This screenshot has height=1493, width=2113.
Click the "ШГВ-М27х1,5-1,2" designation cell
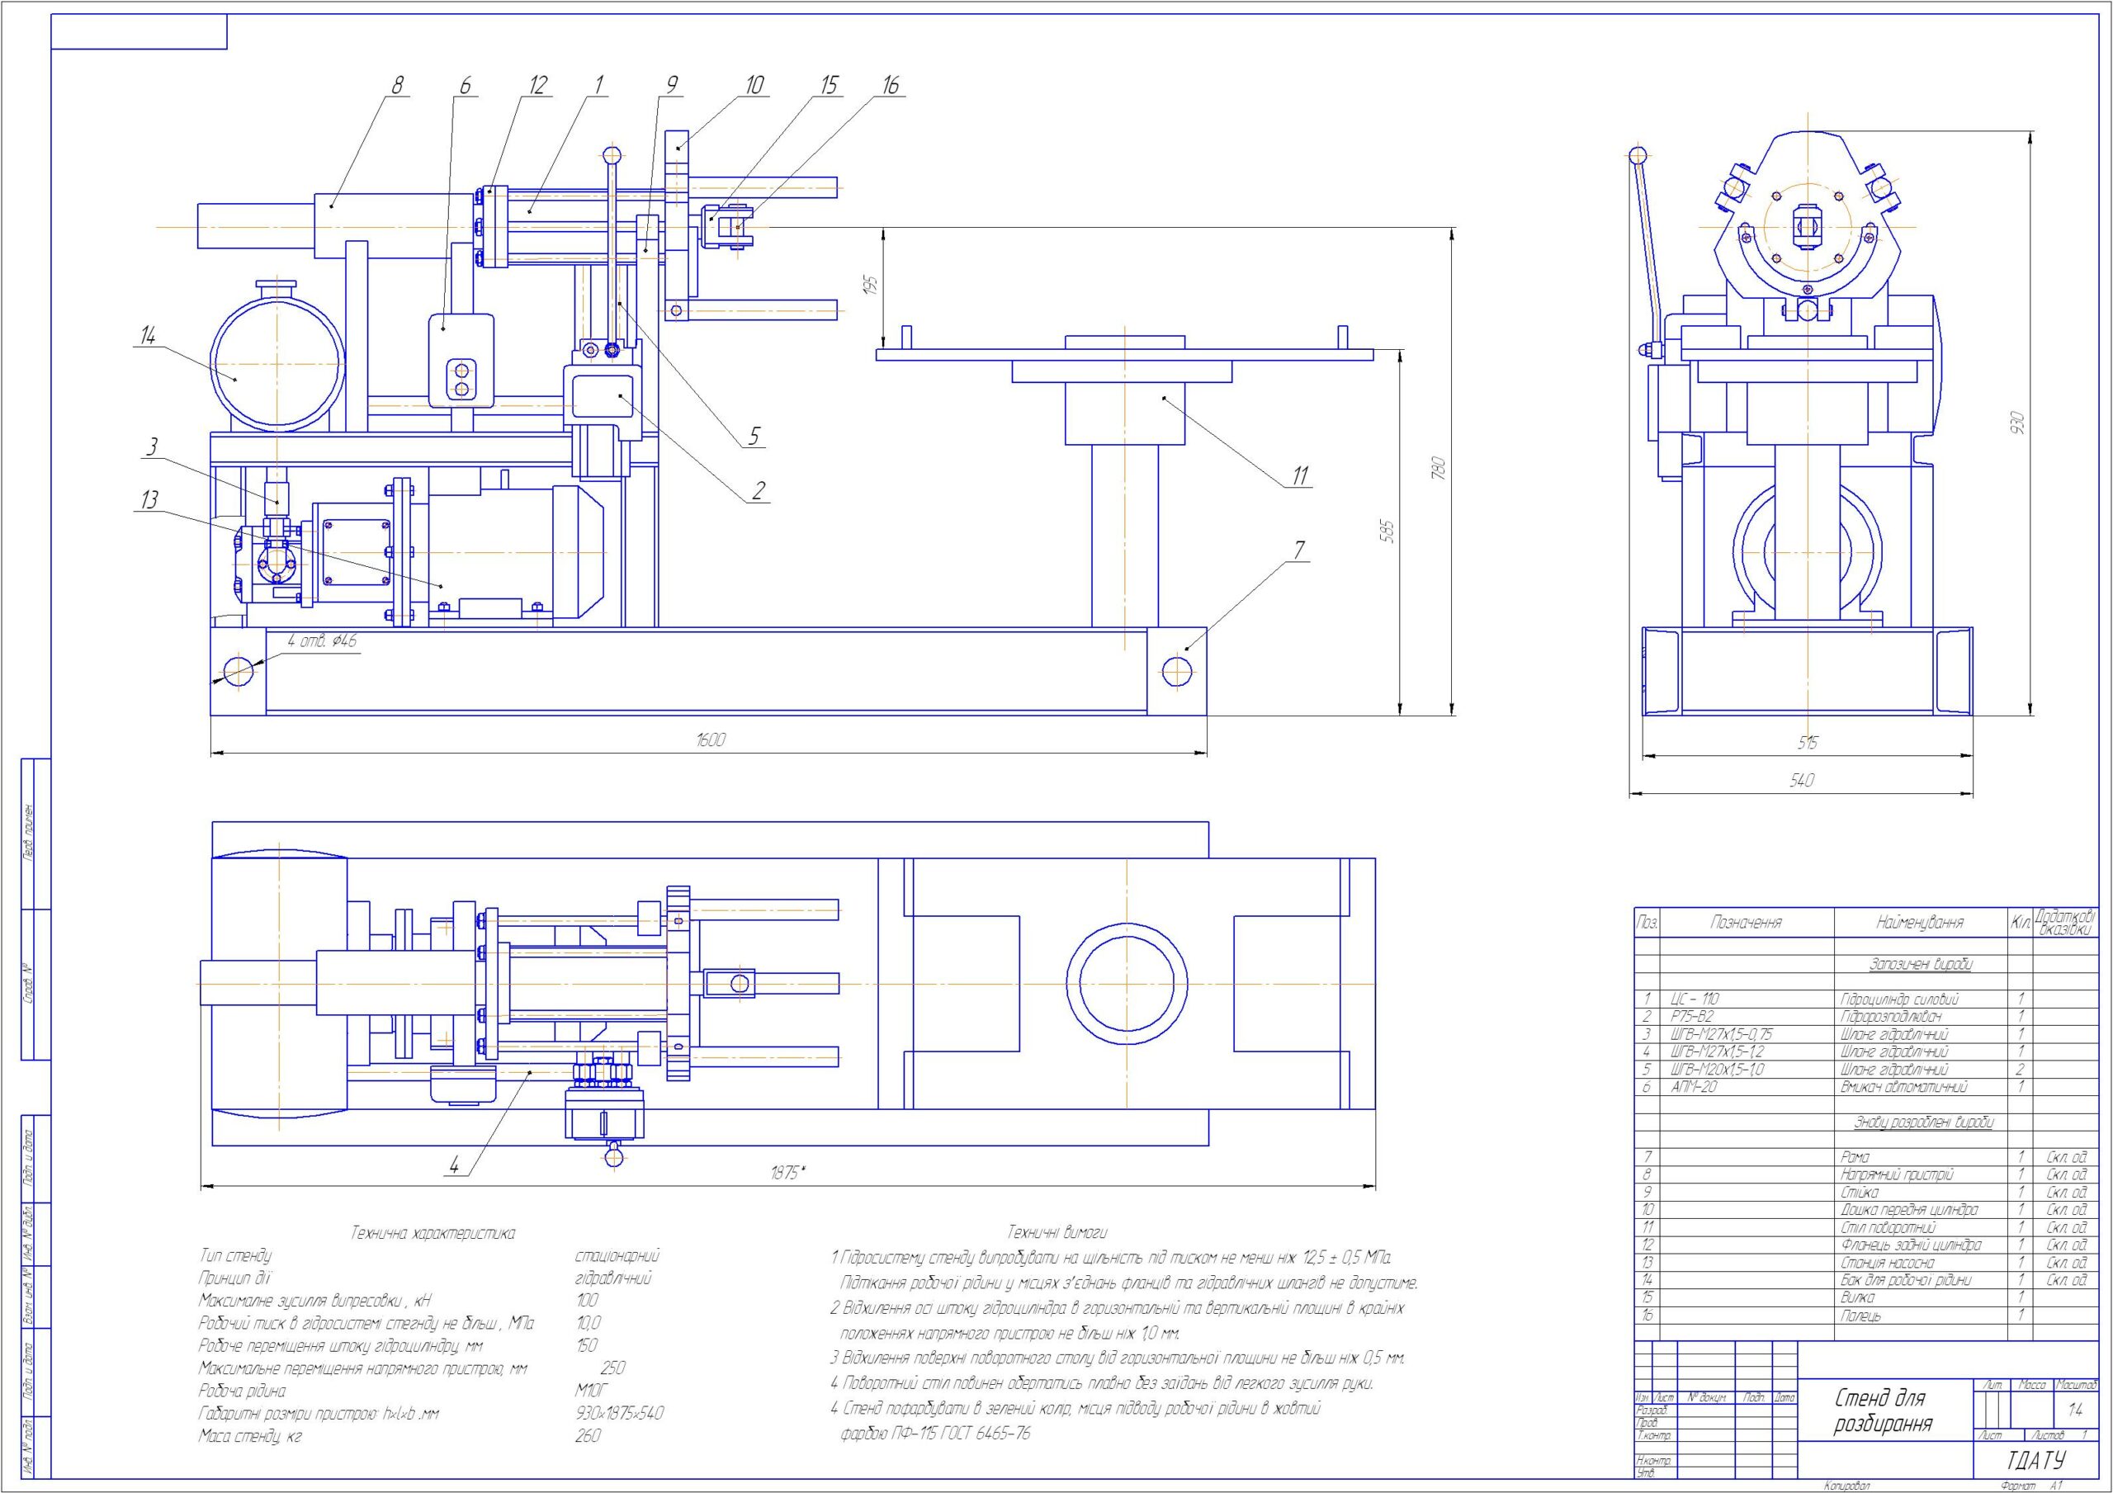tap(1718, 1051)
